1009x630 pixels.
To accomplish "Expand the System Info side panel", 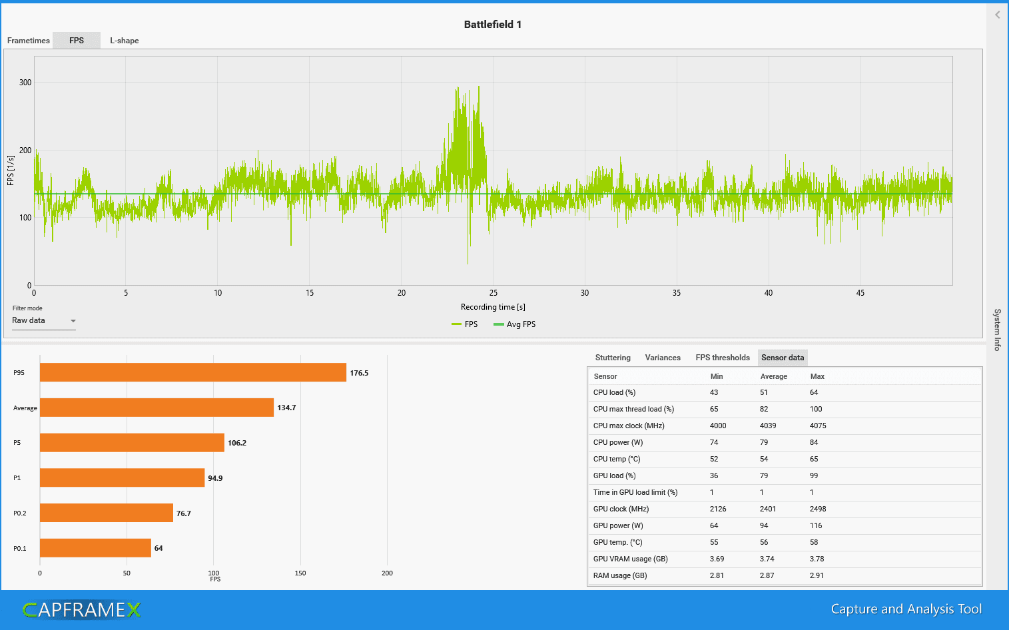I will (997, 330).
